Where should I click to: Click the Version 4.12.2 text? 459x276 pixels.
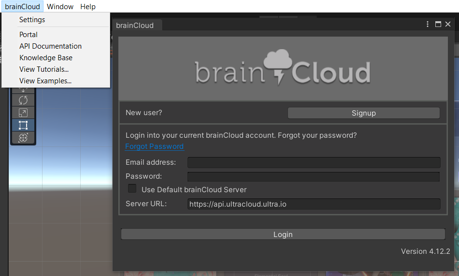pyautogui.click(x=425, y=251)
